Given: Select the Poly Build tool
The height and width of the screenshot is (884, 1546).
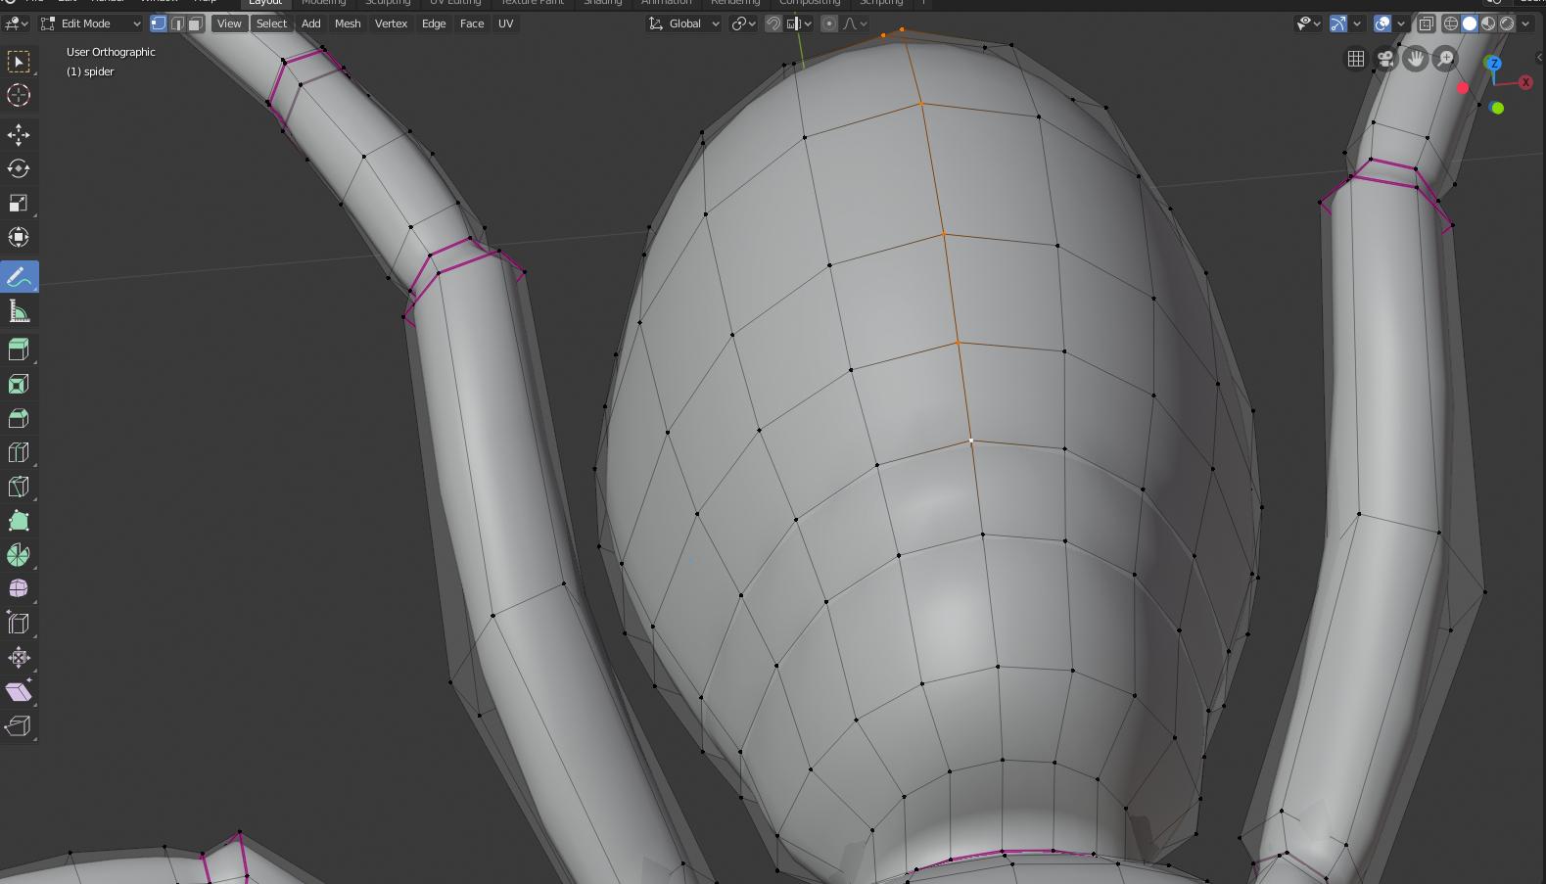Looking at the screenshot, I should pos(19,521).
